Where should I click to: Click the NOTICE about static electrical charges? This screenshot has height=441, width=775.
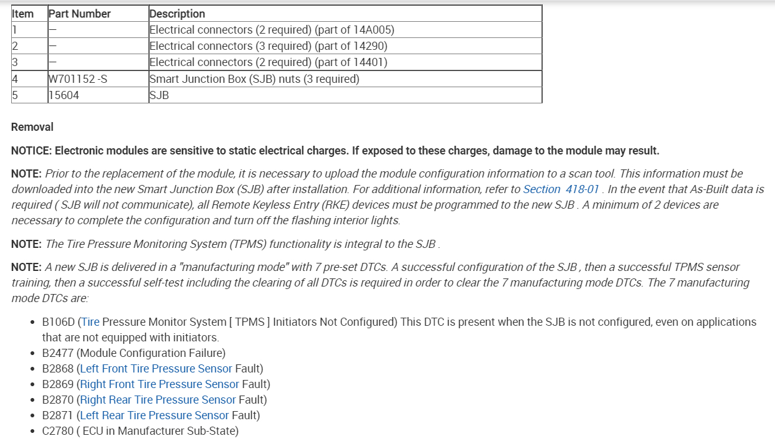click(x=335, y=151)
